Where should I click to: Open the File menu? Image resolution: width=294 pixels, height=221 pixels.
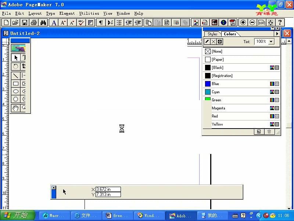[x=6, y=13]
